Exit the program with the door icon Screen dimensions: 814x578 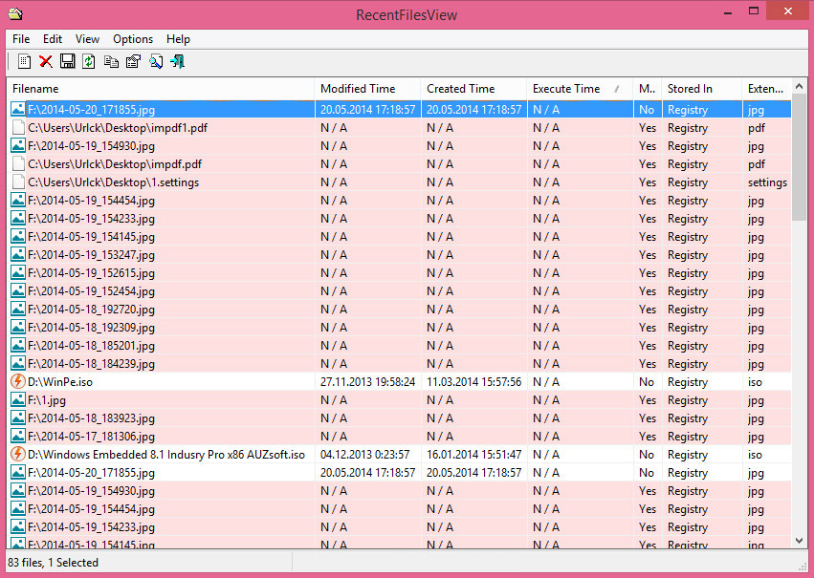(178, 61)
